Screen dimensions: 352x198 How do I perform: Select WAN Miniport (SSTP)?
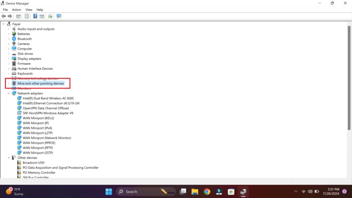[x=38, y=153]
